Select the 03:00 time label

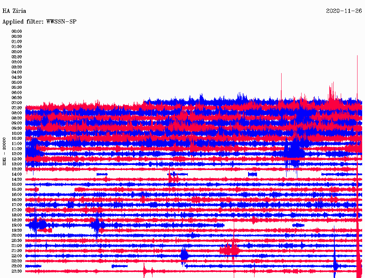[x=17, y=62]
